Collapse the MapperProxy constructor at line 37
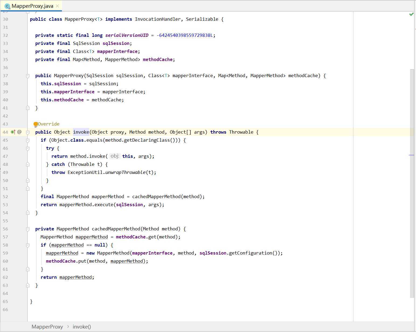This screenshot has height=332, width=416. point(27,76)
